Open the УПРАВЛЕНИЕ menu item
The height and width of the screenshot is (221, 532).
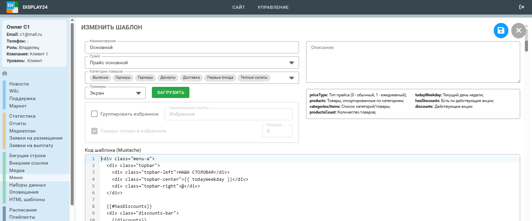[273, 7]
